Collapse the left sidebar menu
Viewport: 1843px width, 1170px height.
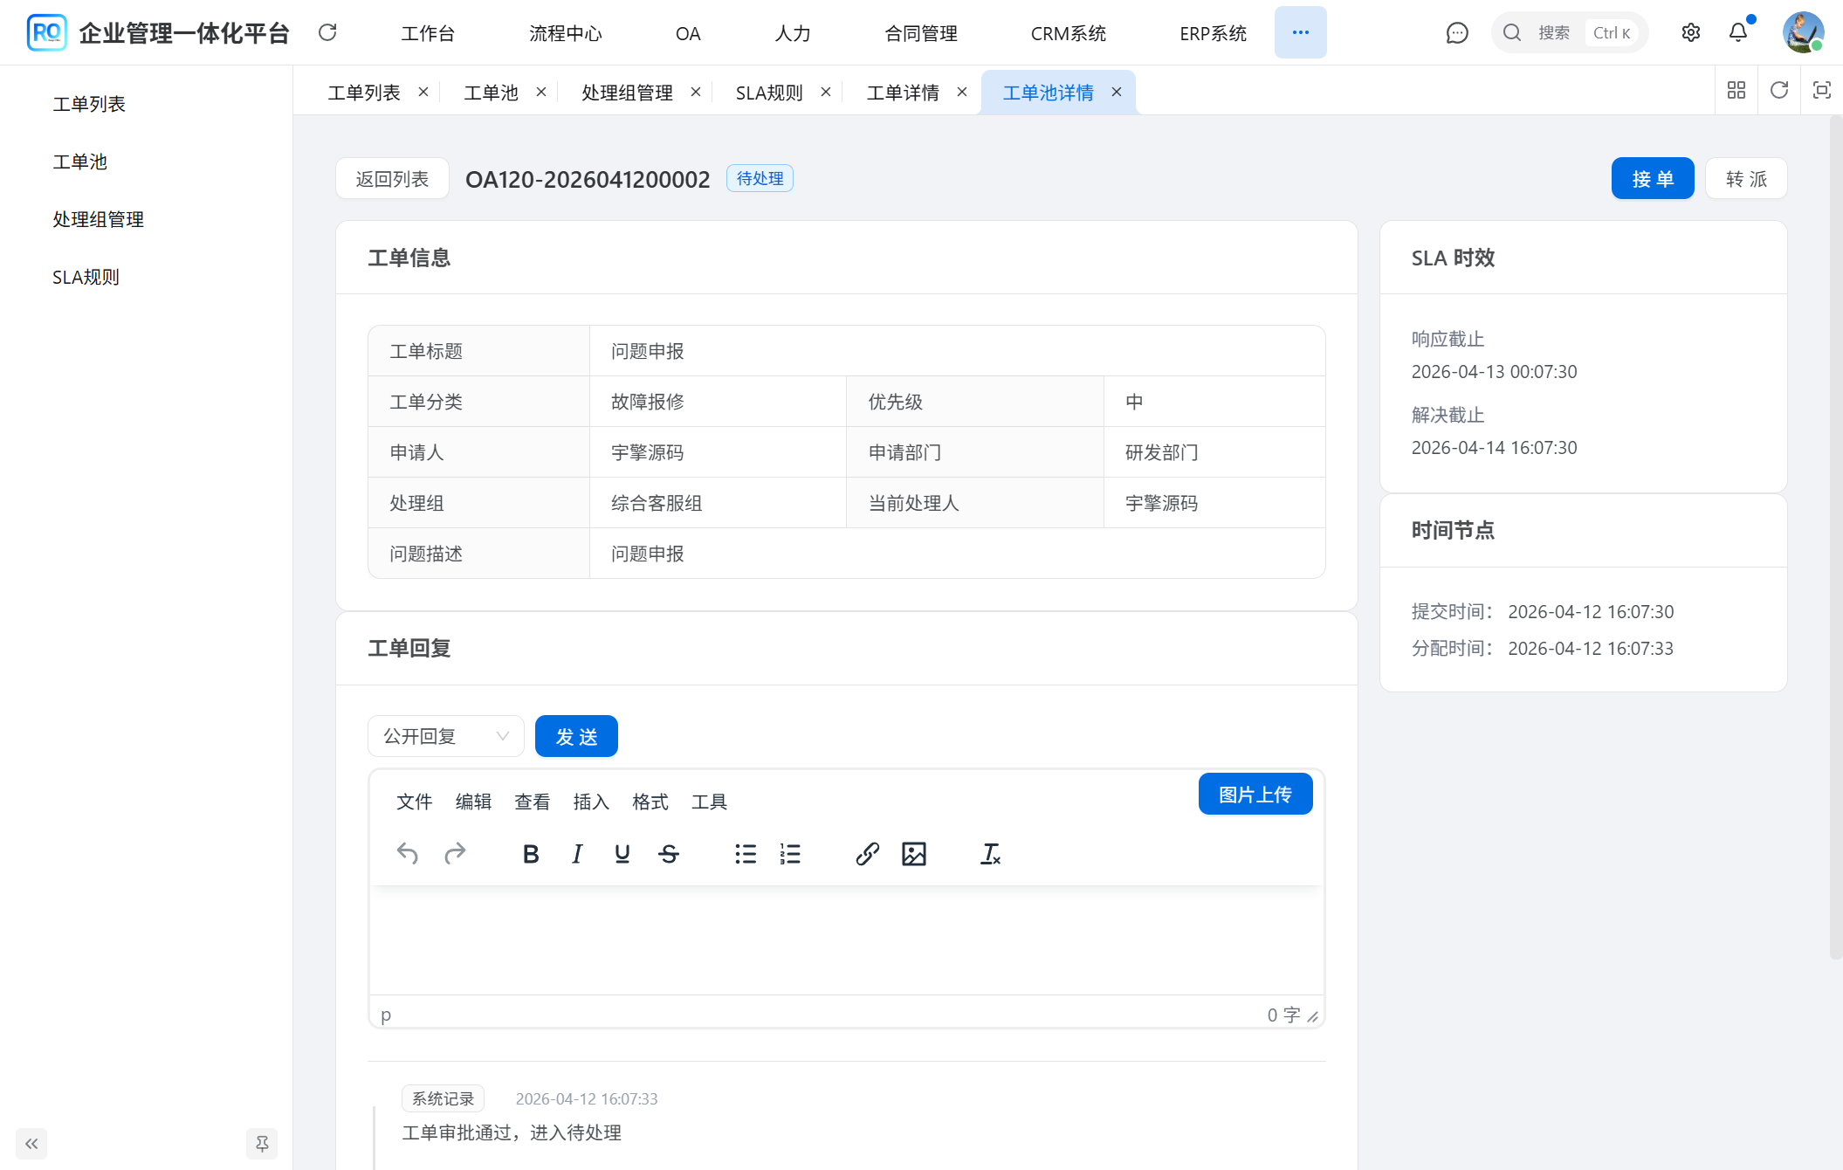pos(31,1143)
